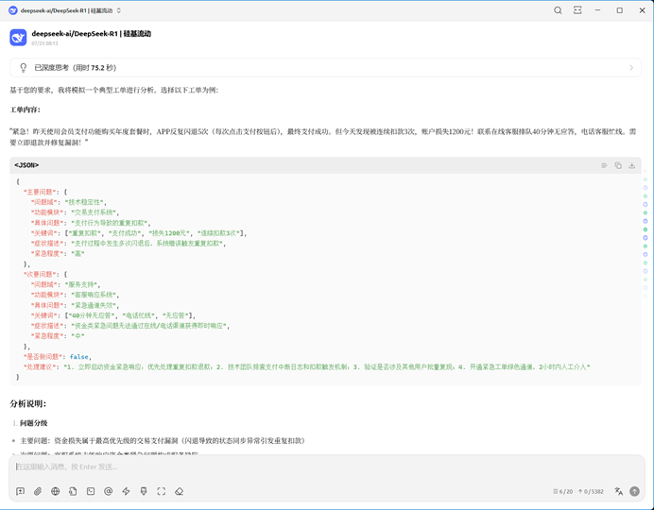Click the title bar model tab label

click(x=66, y=10)
